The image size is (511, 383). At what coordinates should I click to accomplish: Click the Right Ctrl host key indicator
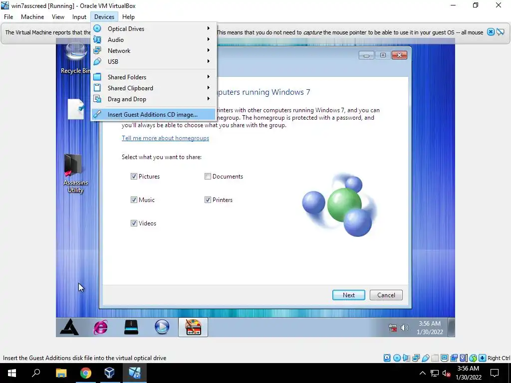[x=499, y=358]
